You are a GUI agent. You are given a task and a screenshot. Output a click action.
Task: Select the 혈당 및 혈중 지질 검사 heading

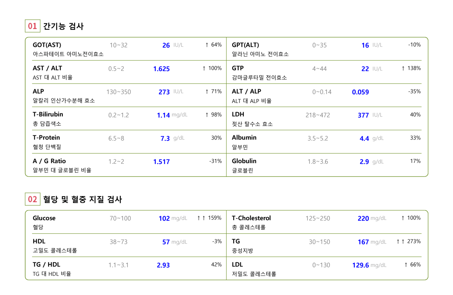(83, 199)
